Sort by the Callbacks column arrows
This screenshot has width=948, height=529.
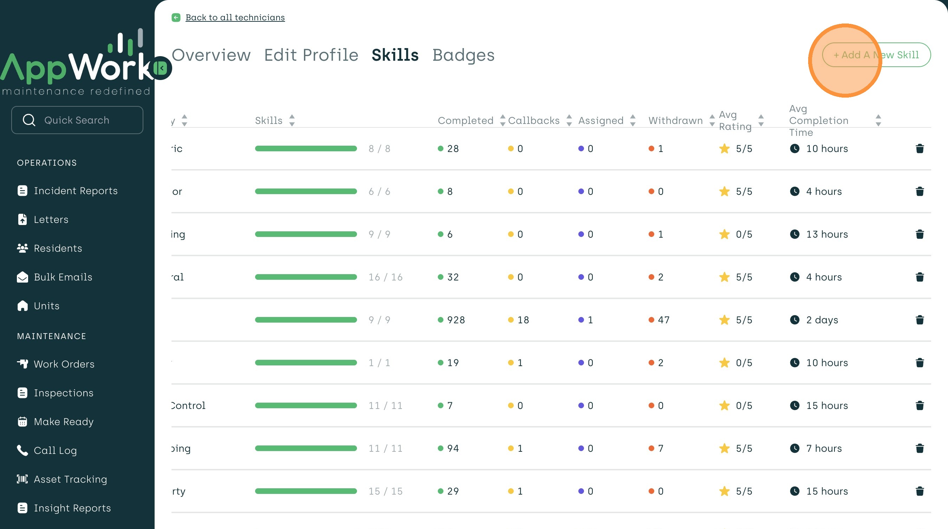pos(569,120)
